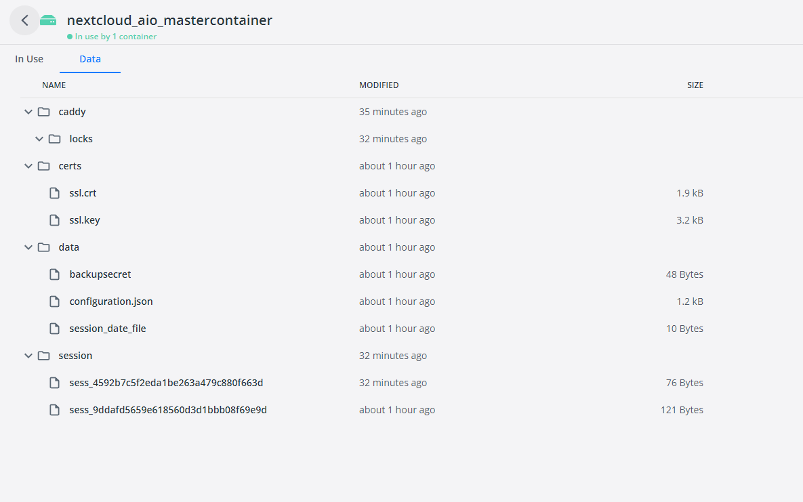Click the backupsecret file icon

pyautogui.click(x=55, y=274)
